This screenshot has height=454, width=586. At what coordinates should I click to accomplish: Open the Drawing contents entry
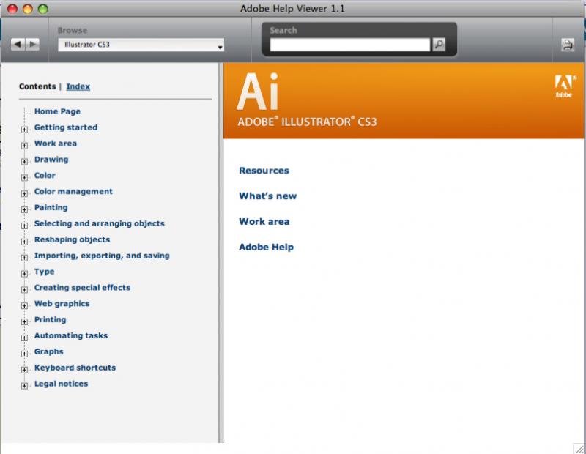tap(51, 160)
